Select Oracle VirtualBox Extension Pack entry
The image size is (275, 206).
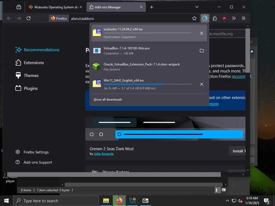[149, 67]
